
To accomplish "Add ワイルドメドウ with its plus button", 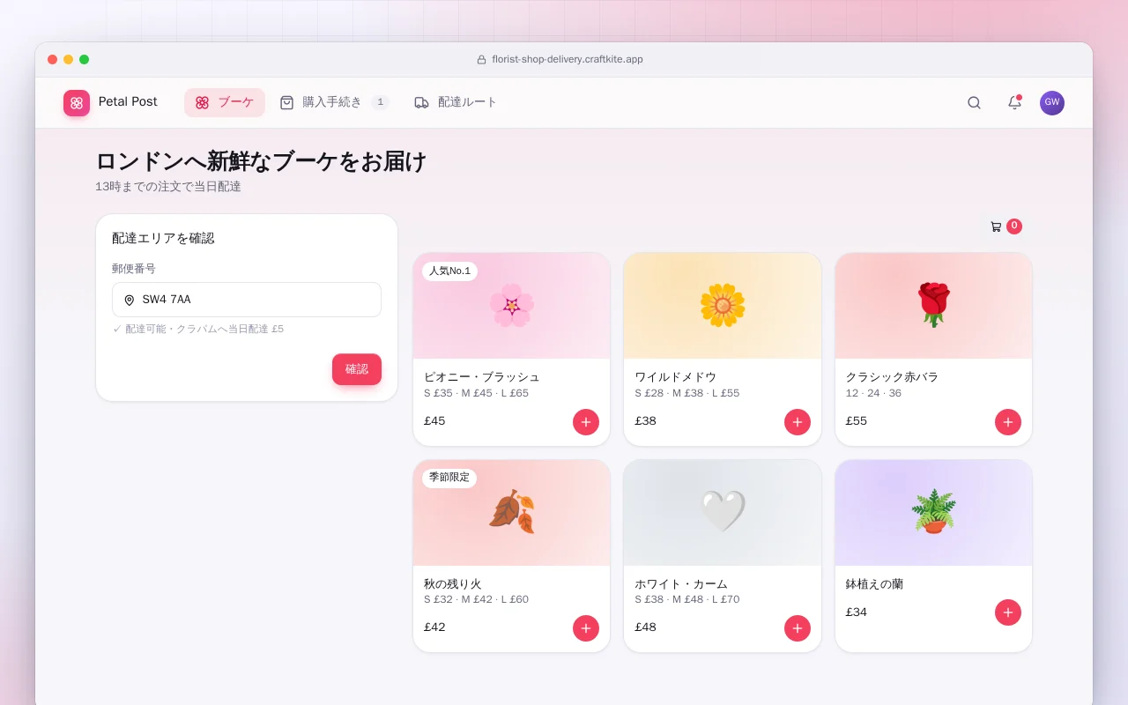I will (798, 422).
